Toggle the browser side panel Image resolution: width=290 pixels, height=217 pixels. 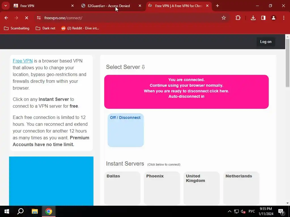tap(263, 18)
